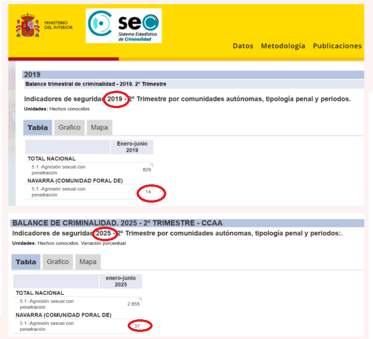
Task: Open the Publicaciones menu
Action: pos(337,46)
